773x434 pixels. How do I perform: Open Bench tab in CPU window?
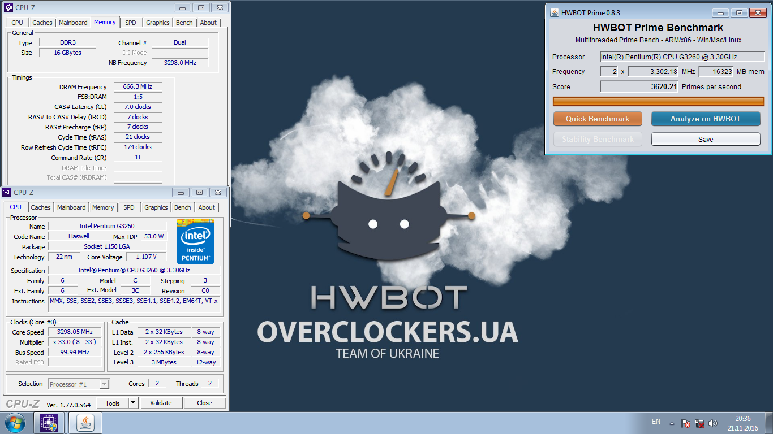pyautogui.click(x=183, y=207)
